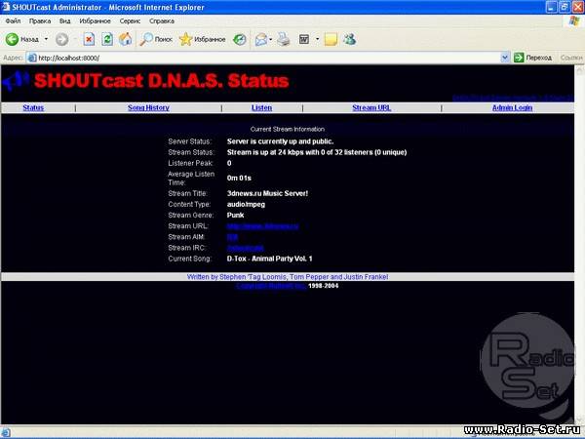Click the Mail envelope toolbar icon

260,40
